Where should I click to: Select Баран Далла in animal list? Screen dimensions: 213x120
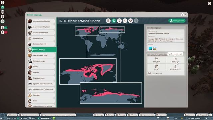[41, 38]
